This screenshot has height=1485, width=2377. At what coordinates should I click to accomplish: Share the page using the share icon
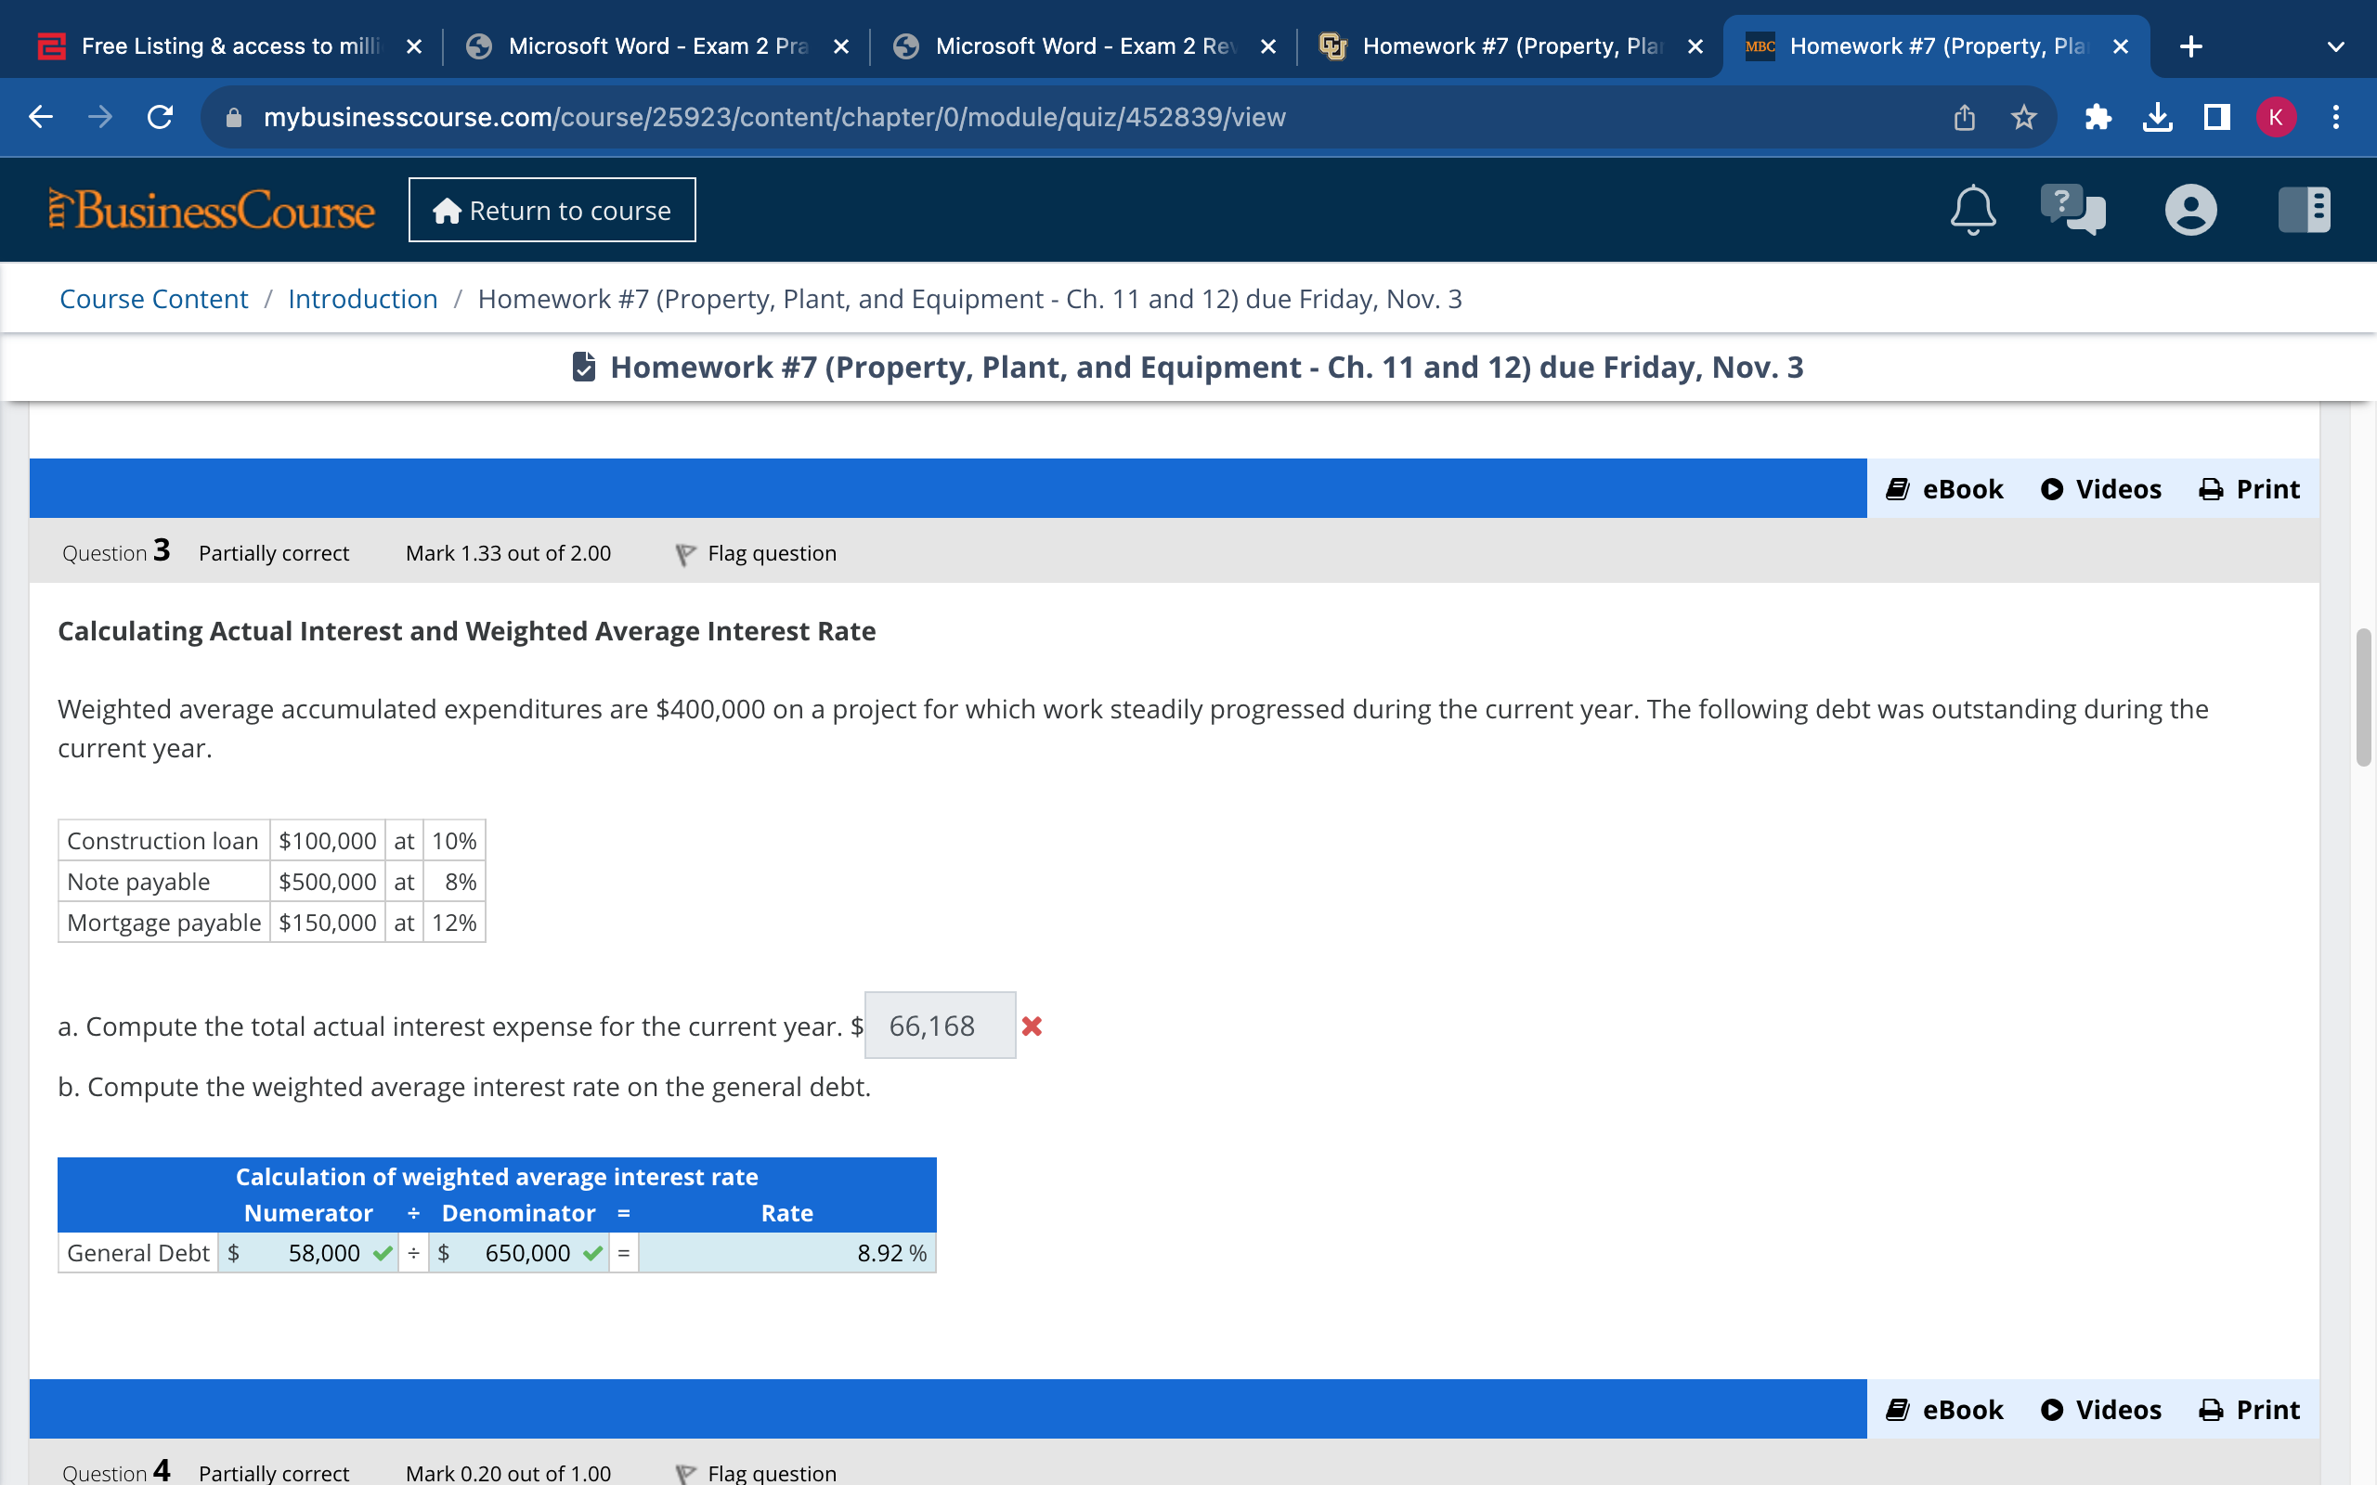[x=1965, y=117]
